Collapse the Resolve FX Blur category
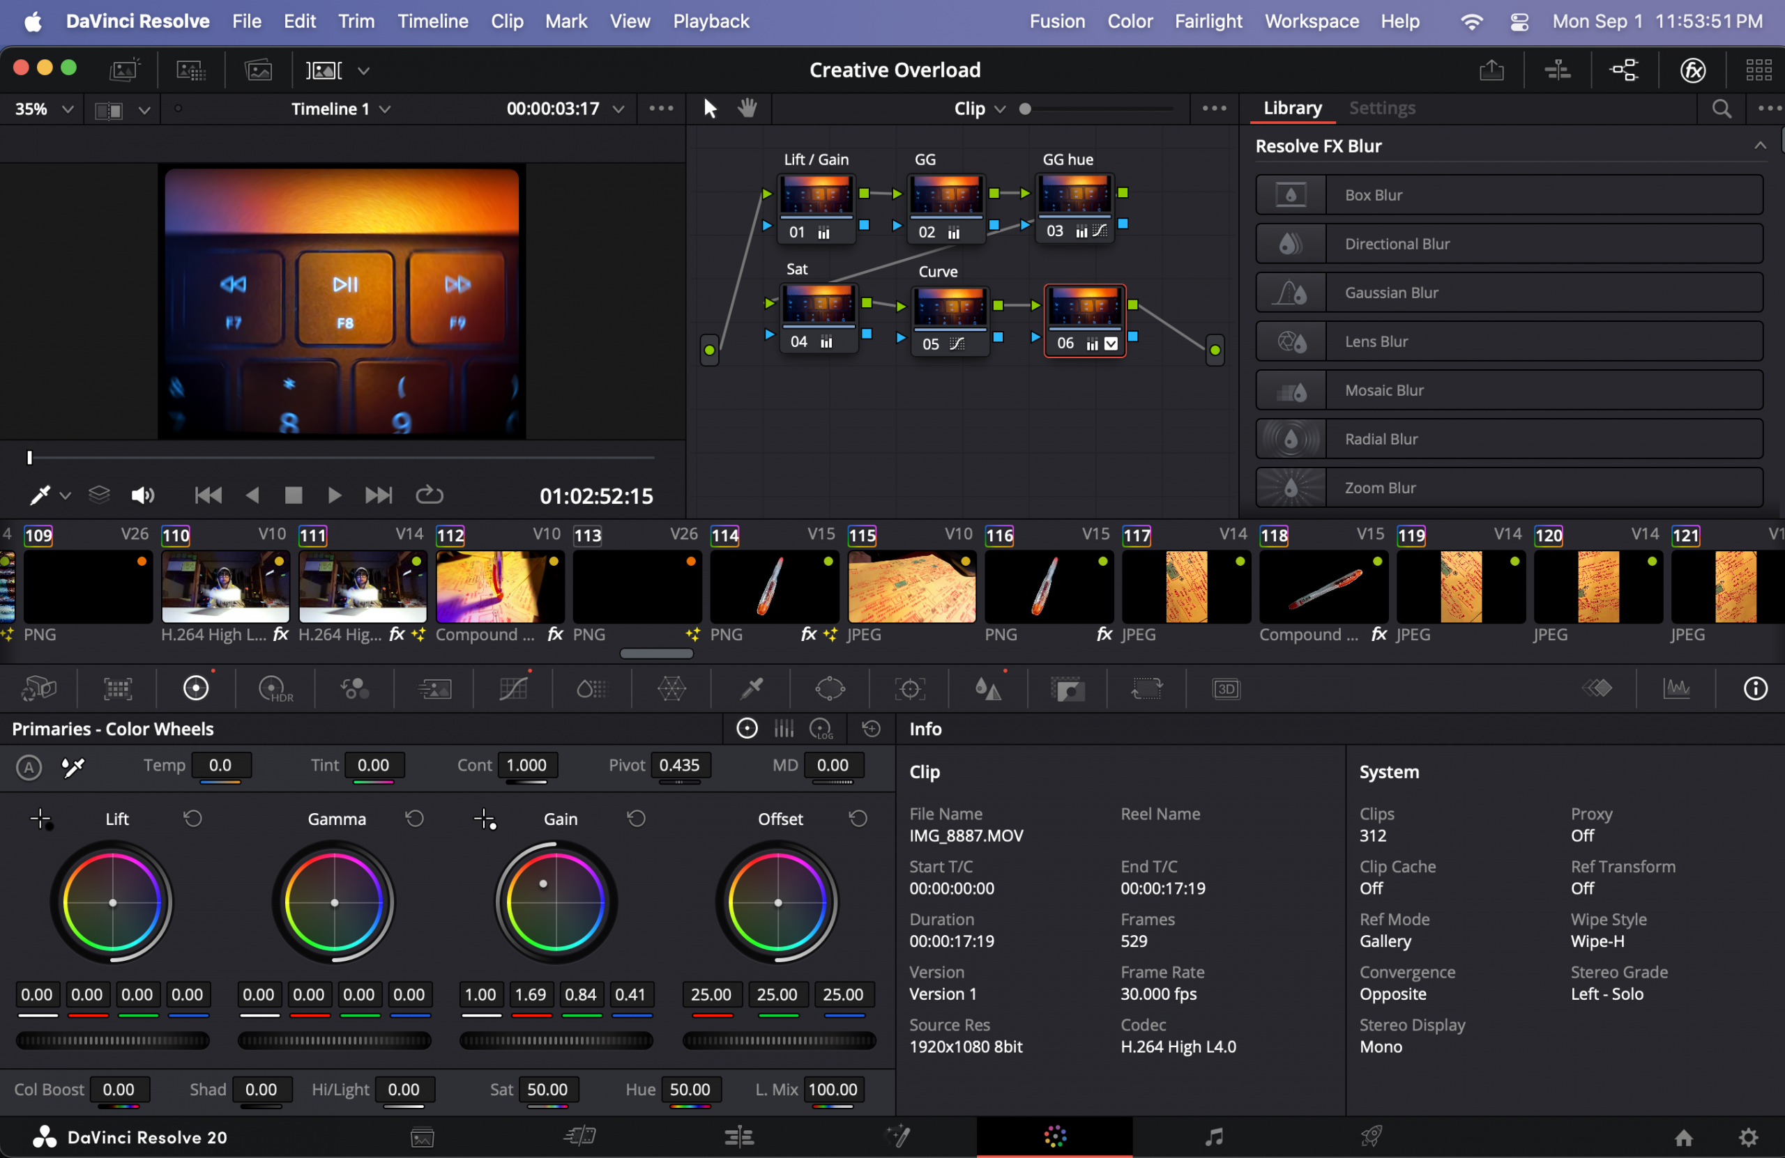 tap(1759, 146)
